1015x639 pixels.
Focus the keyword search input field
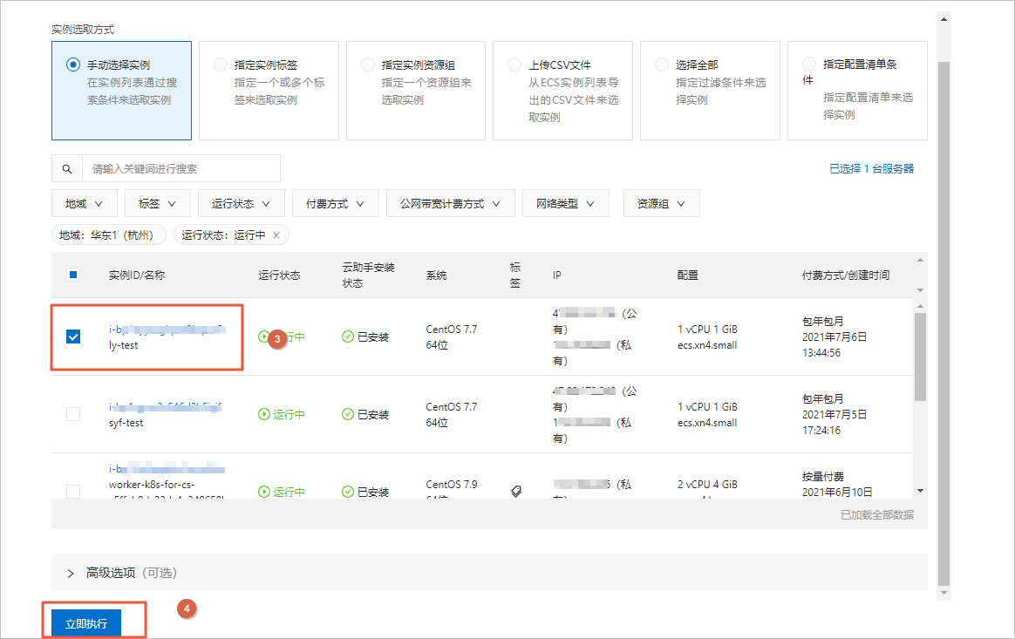click(x=181, y=168)
